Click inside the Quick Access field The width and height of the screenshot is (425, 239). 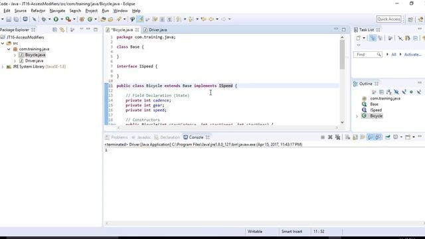[x=388, y=19]
